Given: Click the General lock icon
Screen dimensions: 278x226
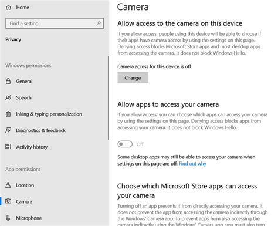Looking at the screenshot, I should (x=8, y=81).
